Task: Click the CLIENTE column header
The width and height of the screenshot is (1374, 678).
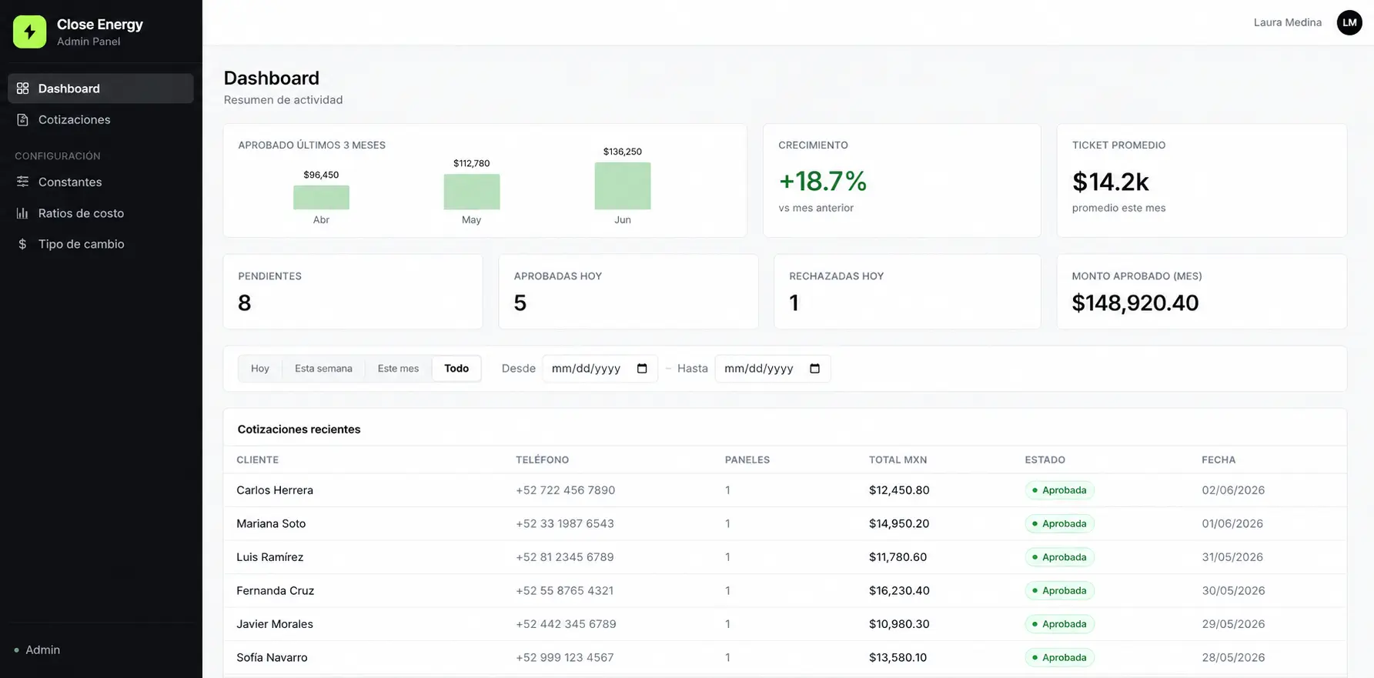Action: [257, 460]
